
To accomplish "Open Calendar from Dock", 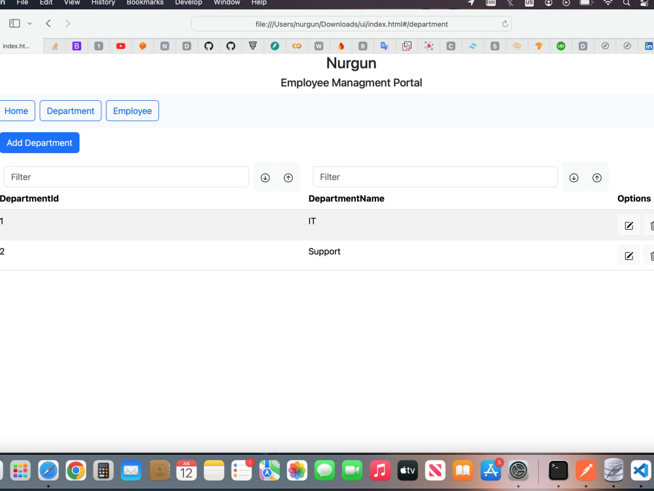I will [186, 471].
